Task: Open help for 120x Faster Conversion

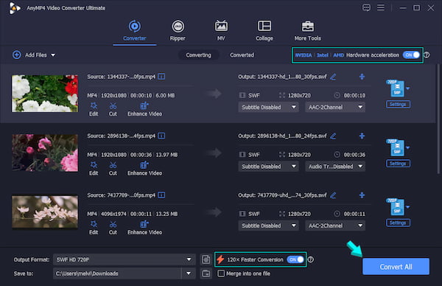Action: [311, 259]
